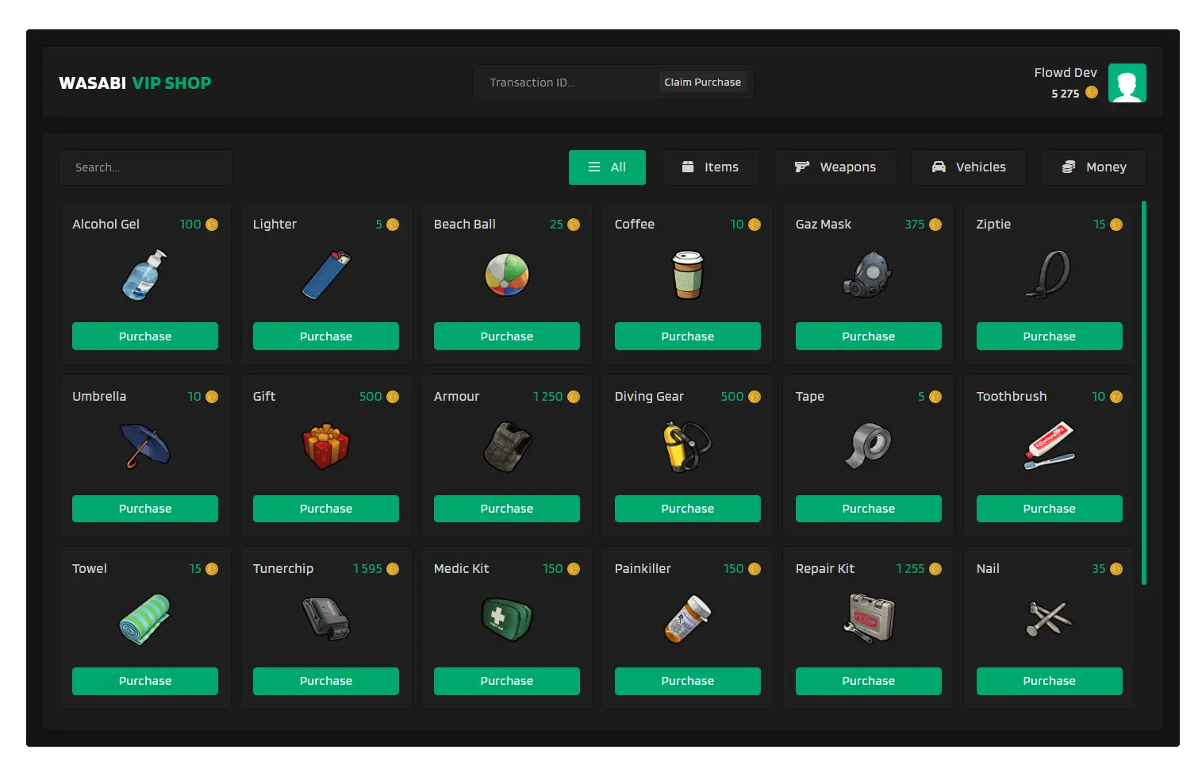Click the hamburger icon on the All filter

pos(593,167)
